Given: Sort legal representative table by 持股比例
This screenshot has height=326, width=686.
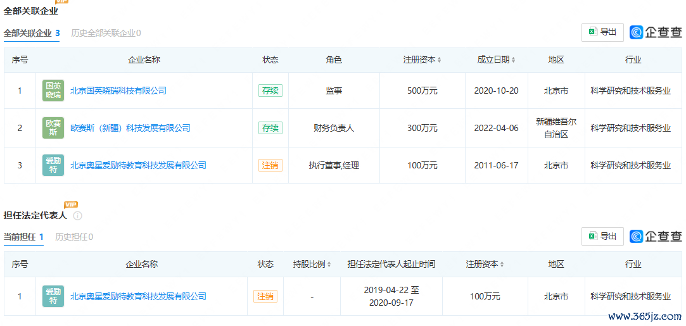Looking at the screenshot, I should (x=329, y=265).
